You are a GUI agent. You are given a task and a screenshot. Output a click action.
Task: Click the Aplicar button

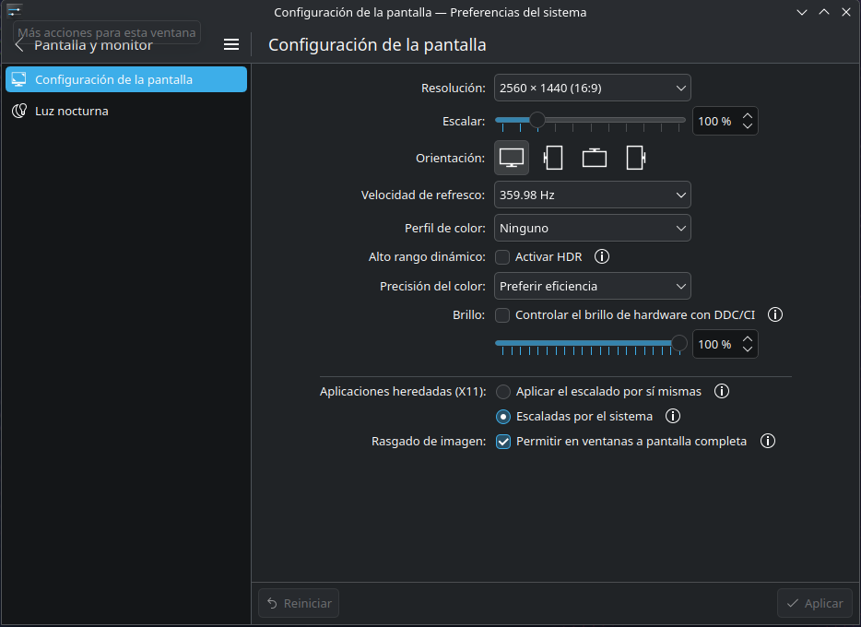click(815, 603)
